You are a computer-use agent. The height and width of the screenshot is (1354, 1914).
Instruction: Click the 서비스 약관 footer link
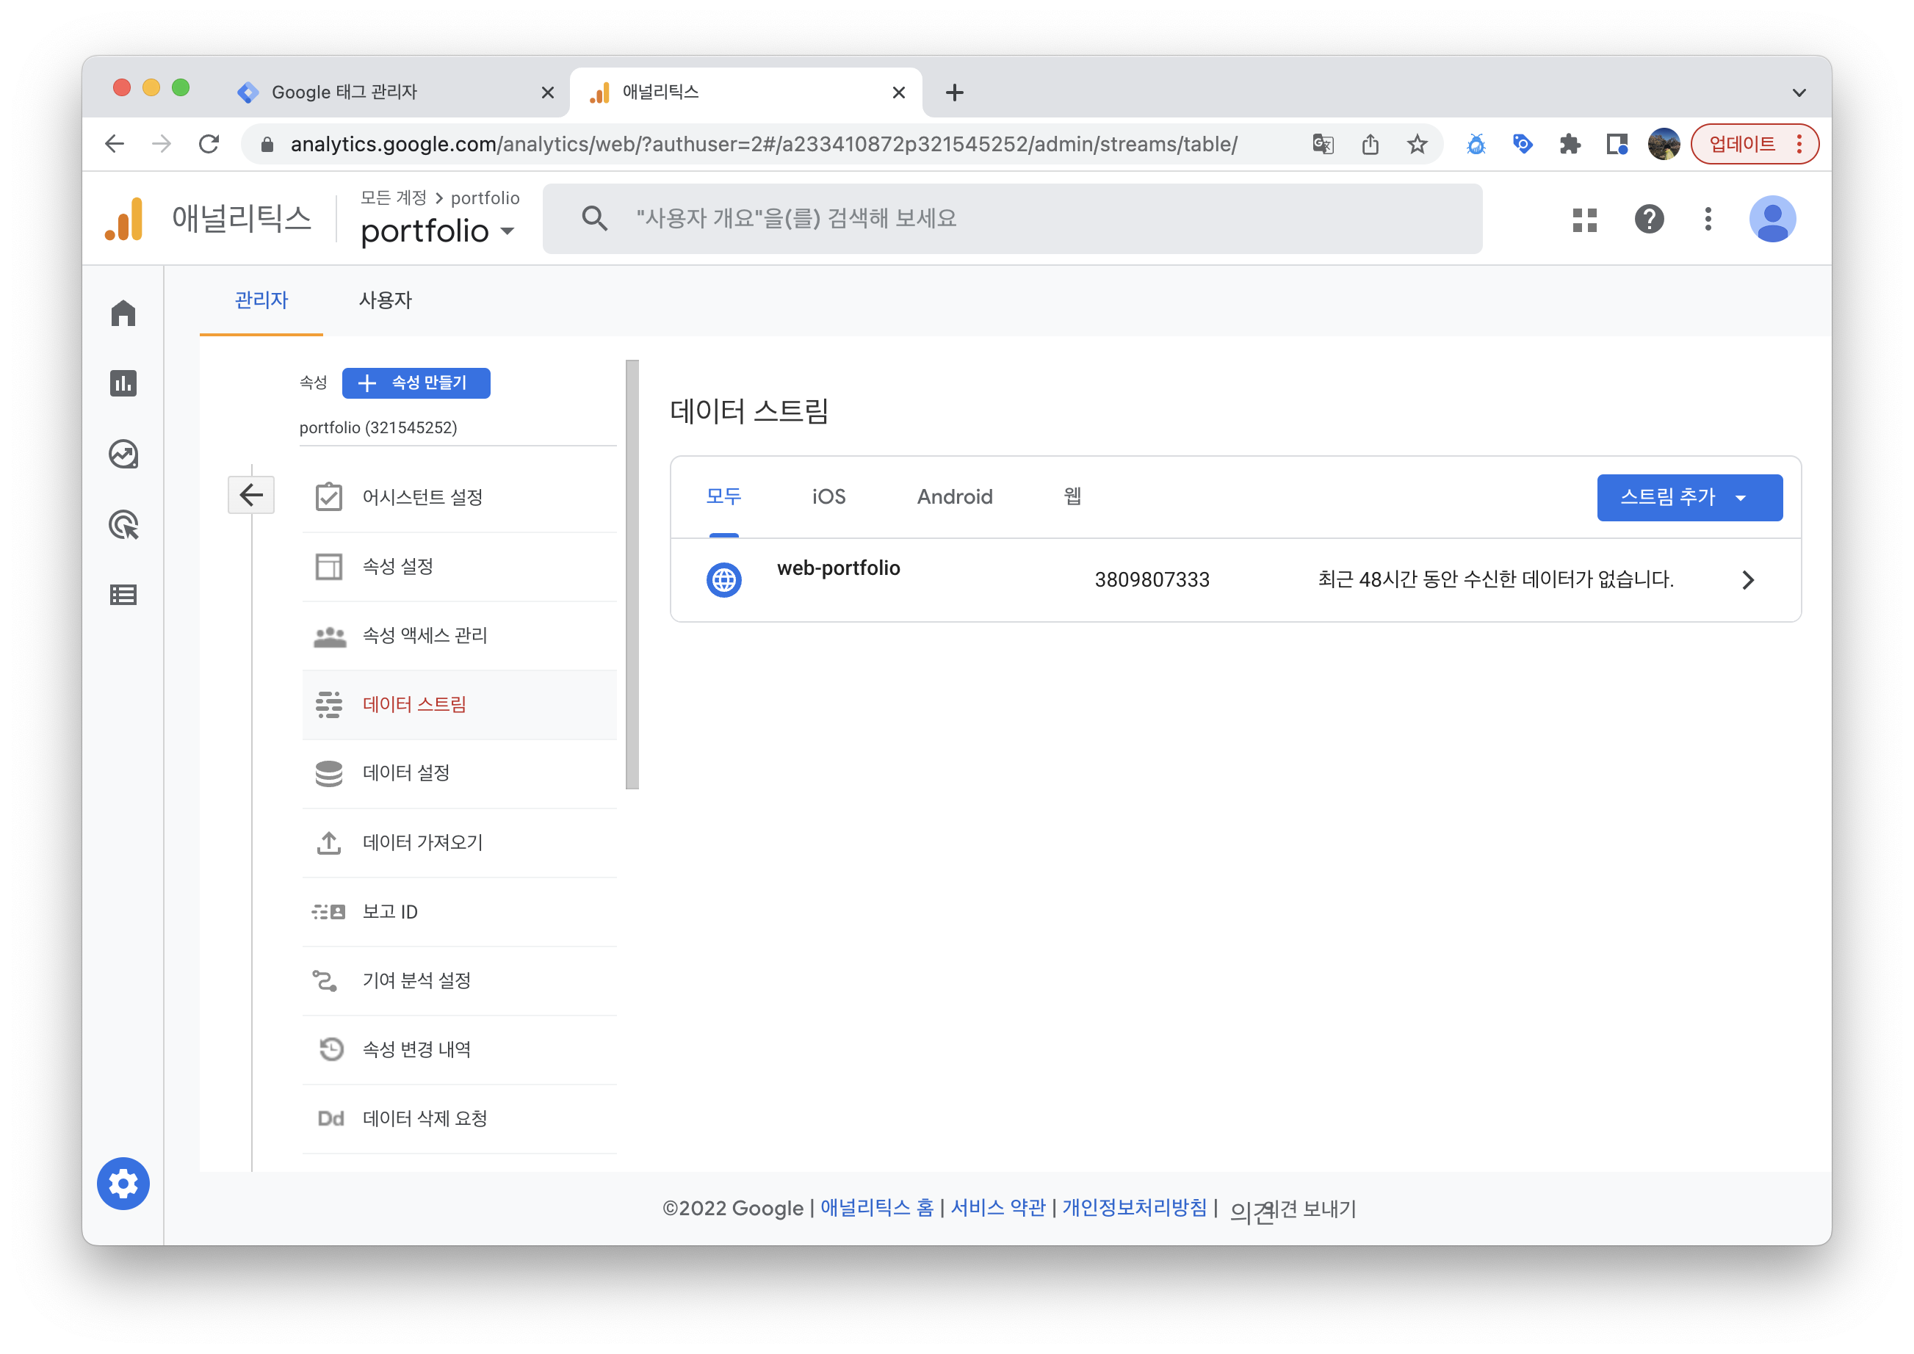[x=998, y=1207]
